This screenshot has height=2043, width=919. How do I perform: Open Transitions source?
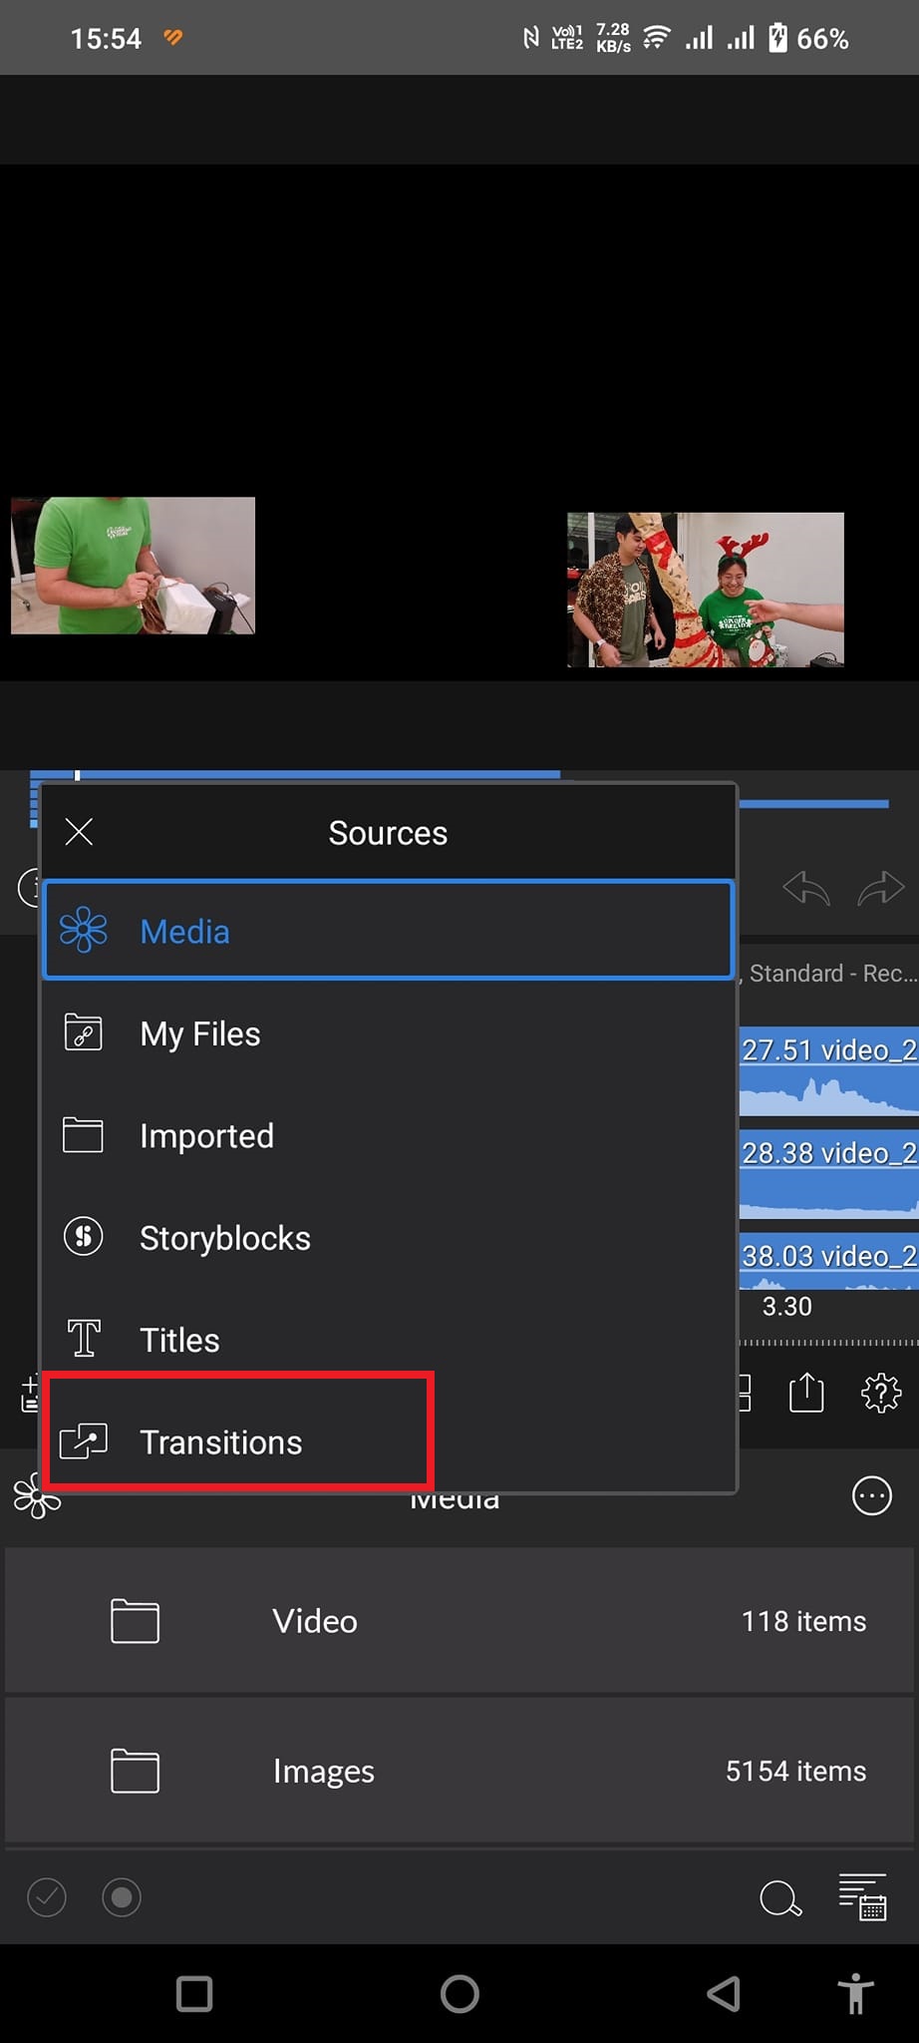(x=239, y=1441)
